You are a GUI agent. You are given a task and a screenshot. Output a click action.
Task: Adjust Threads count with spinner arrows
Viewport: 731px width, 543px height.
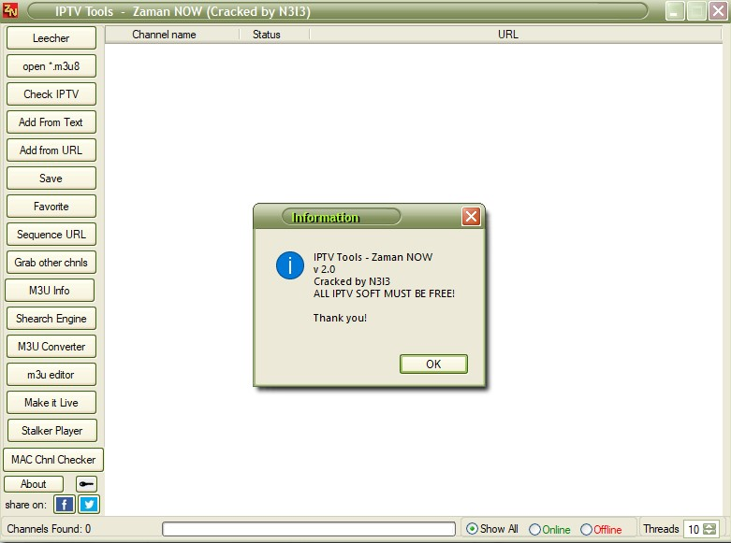pyautogui.click(x=710, y=529)
